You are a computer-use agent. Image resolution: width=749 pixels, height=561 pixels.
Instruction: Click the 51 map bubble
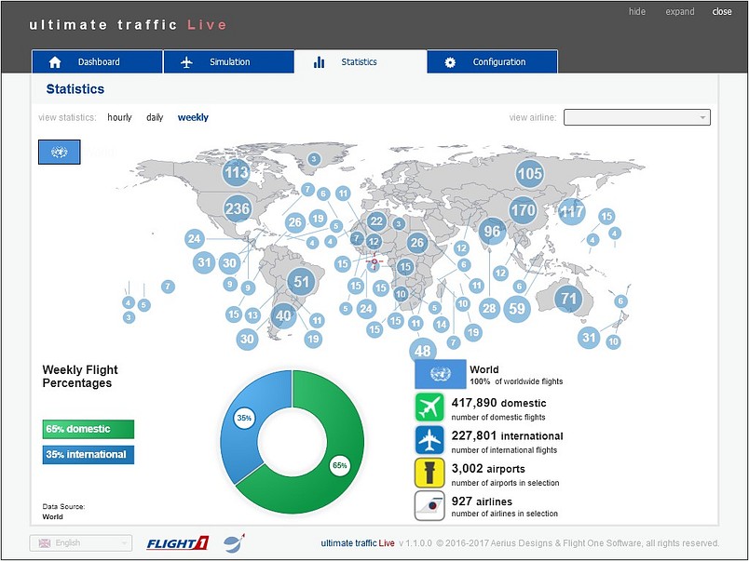(x=302, y=282)
